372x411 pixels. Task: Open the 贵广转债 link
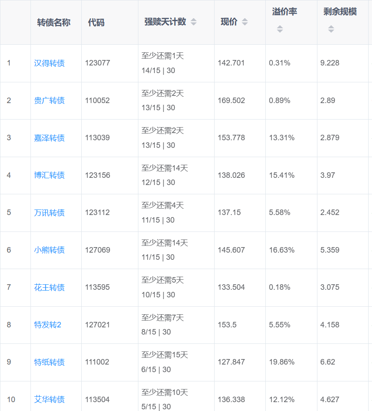pyautogui.click(x=50, y=101)
